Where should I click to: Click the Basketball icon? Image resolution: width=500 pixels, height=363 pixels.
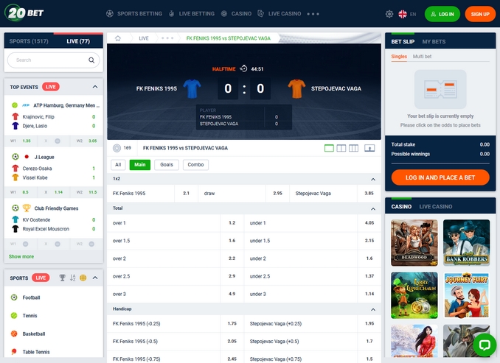(14, 334)
